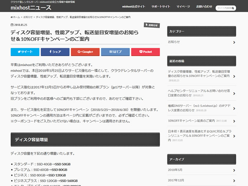The height and width of the screenshot is (186, 248).
Task: Click chevron next to ヘルプセンターリニューアル post
Action: tap(234, 93)
